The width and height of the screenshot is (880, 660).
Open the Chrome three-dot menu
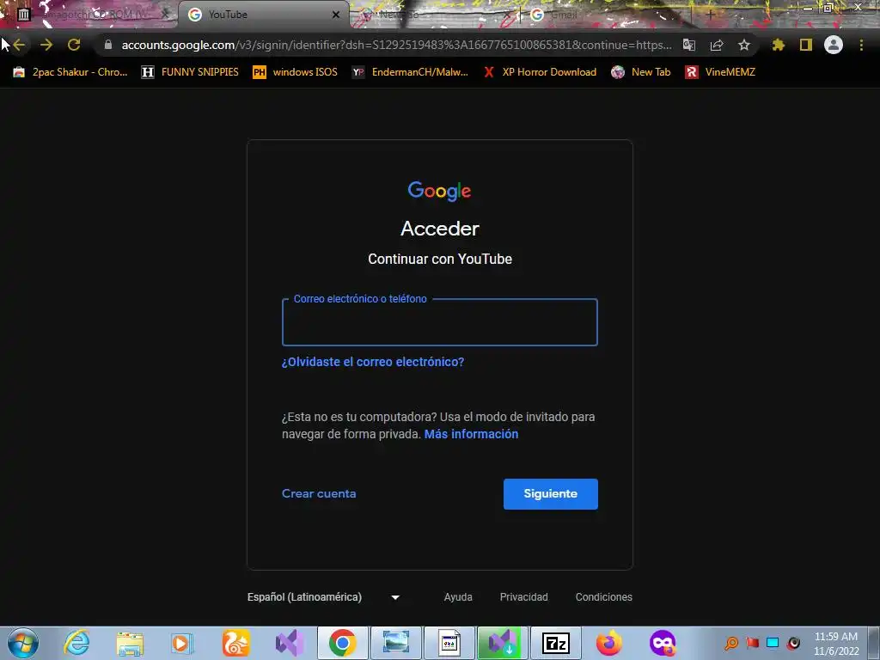click(x=861, y=45)
